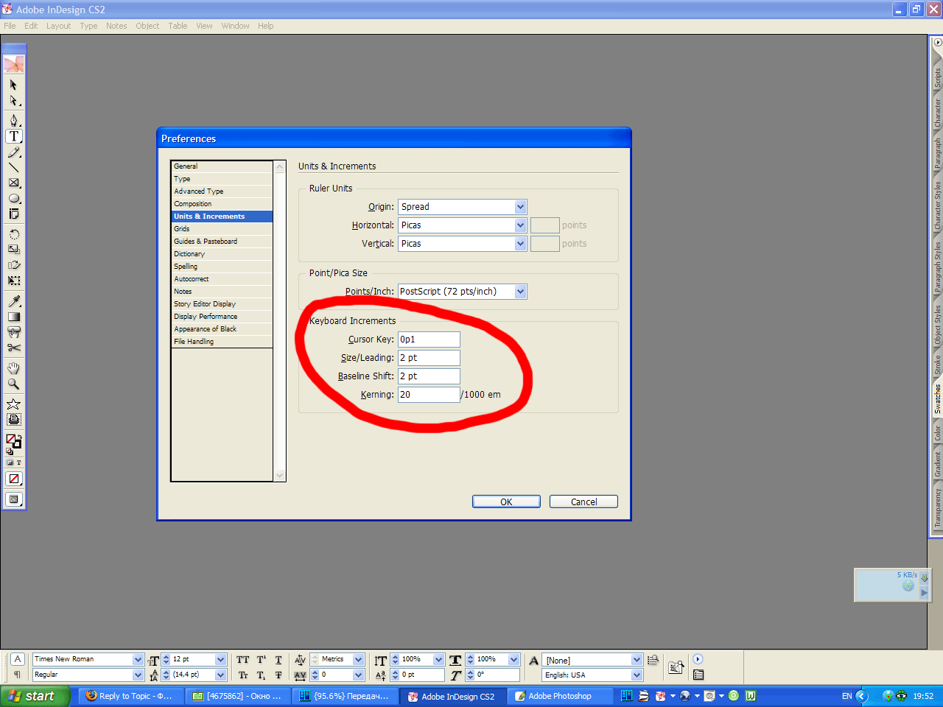Open the File menu
Viewport: 943px width, 707px height.
tap(10, 26)
